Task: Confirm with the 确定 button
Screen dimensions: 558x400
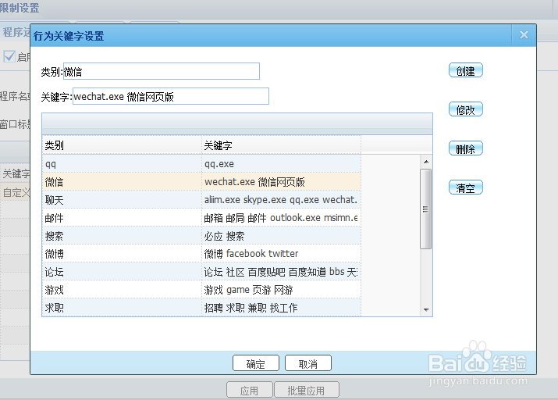Action: [x=256, y=363]
